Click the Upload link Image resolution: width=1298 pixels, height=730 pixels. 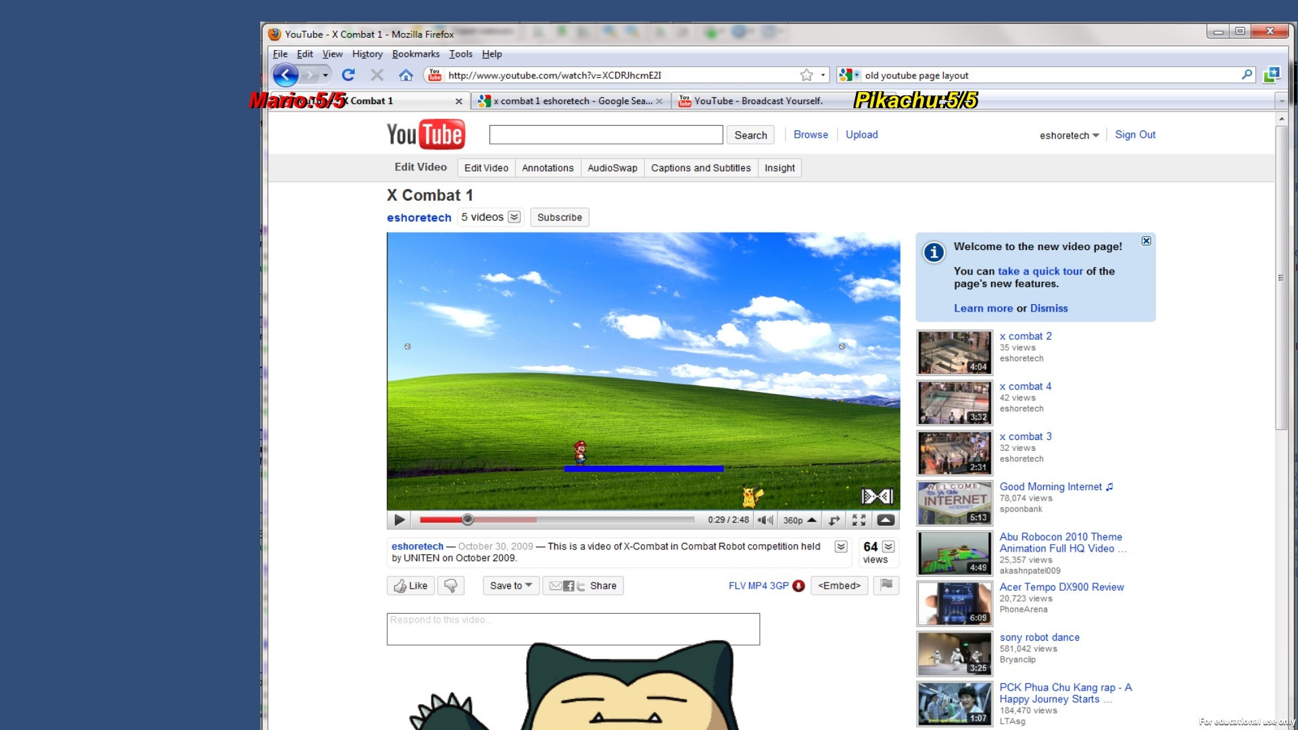[x=861, y=135]
